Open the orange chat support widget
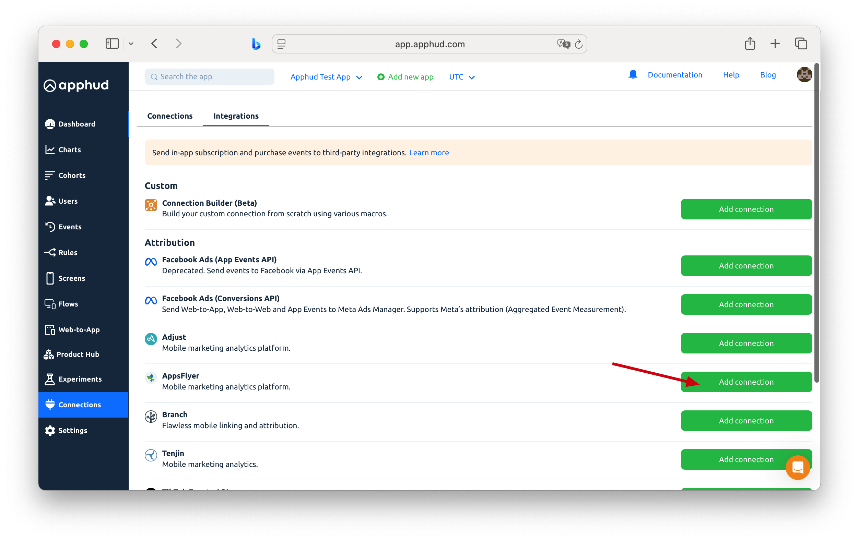 pyautogui.click(x=798, y=467)
